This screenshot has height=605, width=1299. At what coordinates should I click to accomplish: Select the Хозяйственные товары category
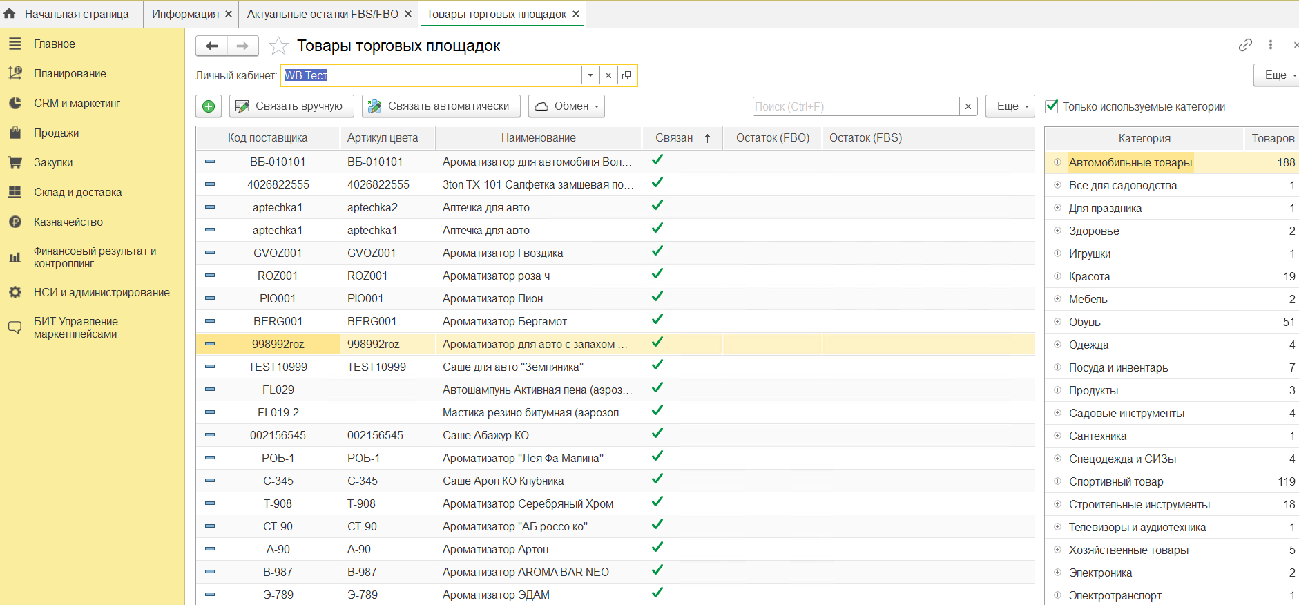point(1171,550)
